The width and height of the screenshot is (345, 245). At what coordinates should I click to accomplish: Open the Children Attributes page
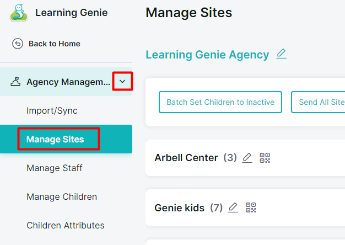coord(66,225)
